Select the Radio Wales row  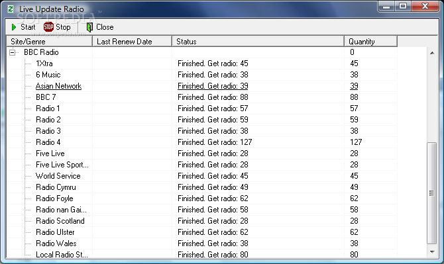202,243
